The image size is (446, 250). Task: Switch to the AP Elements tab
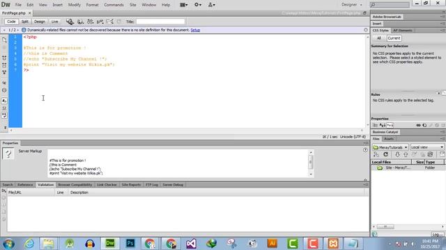(403, 31)
